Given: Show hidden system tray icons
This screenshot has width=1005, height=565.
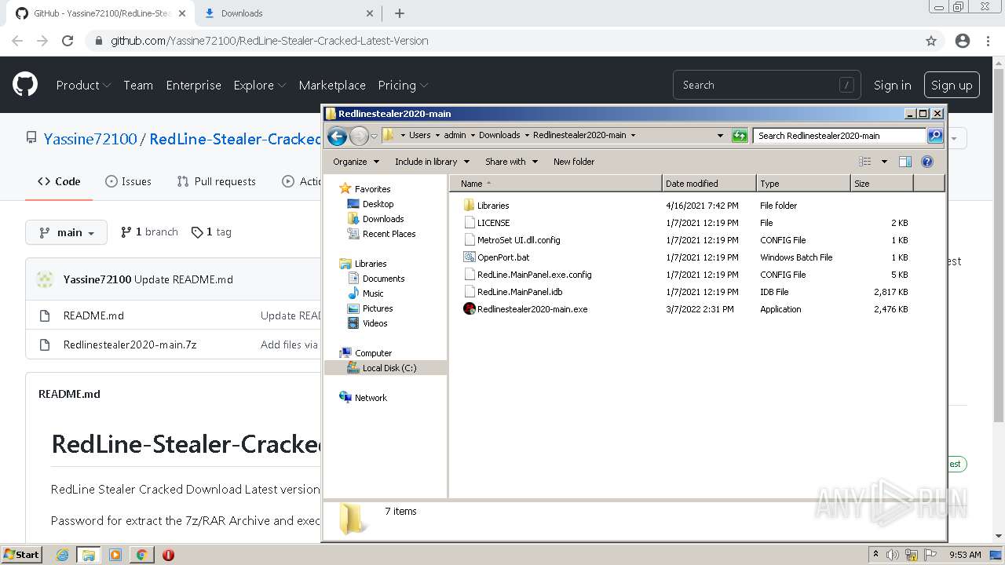Looking at the screenshot, I should coord(875,555).
